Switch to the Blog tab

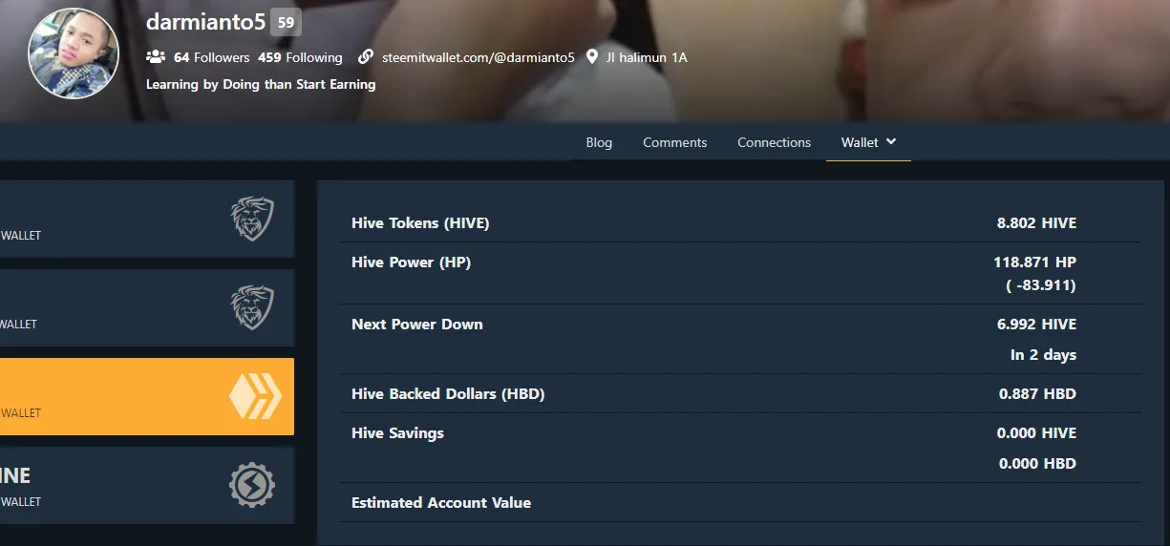(x=599, y=142)
